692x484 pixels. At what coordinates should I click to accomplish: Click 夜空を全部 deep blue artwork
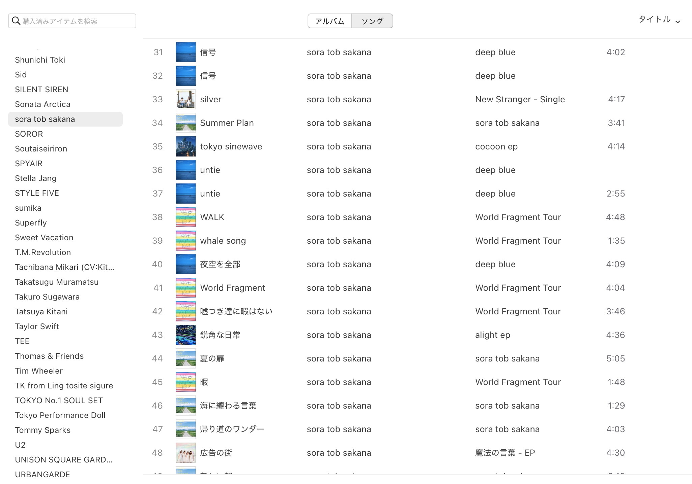click(x=185, y=264)
